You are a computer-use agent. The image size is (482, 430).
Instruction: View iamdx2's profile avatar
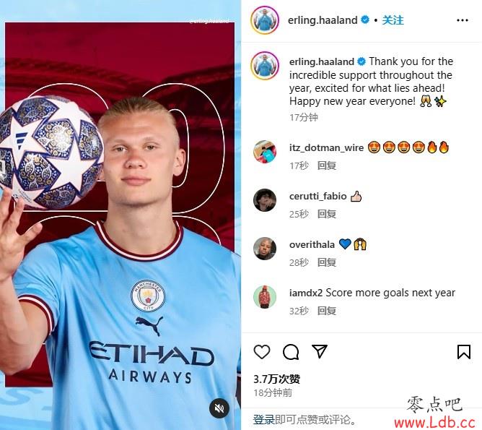coord(265,297)
